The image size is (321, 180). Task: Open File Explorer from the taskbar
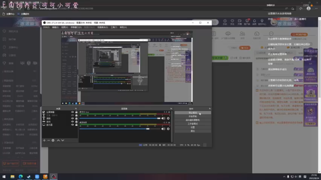[12, 177]
